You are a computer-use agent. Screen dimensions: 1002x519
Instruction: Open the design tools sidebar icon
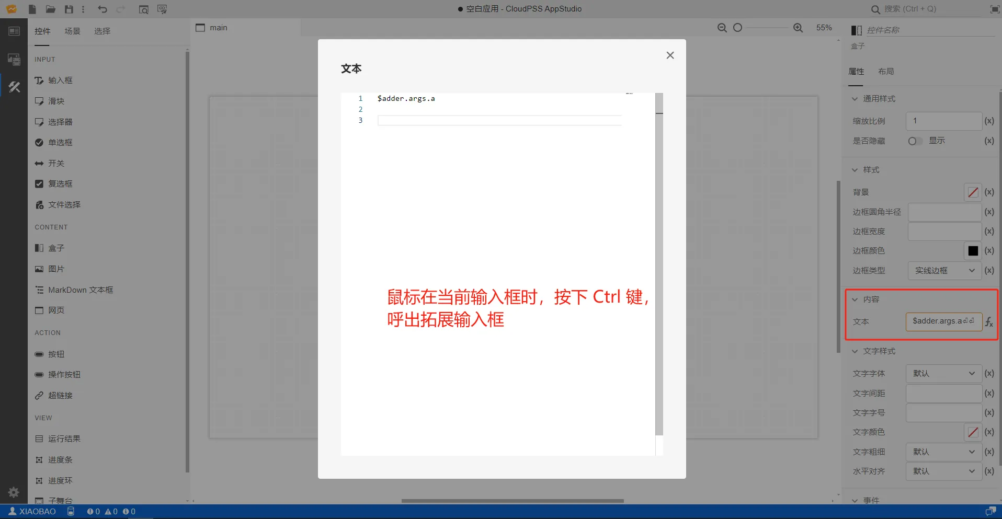14,87
